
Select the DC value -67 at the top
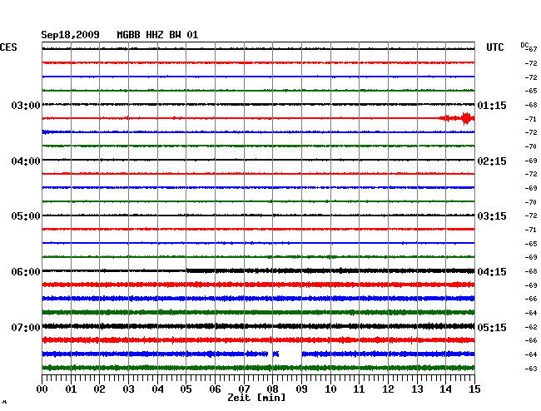[x=531, y=49]
